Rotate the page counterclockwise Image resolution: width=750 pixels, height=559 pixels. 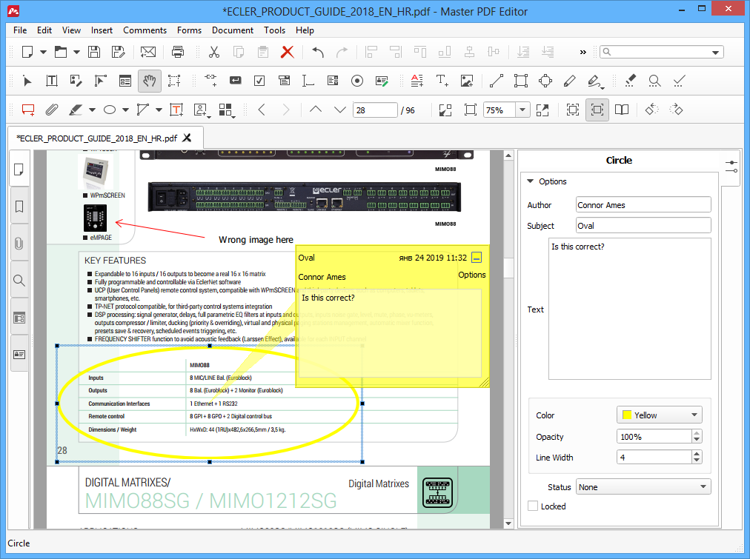pyautogui.click(x=651, y=110)
